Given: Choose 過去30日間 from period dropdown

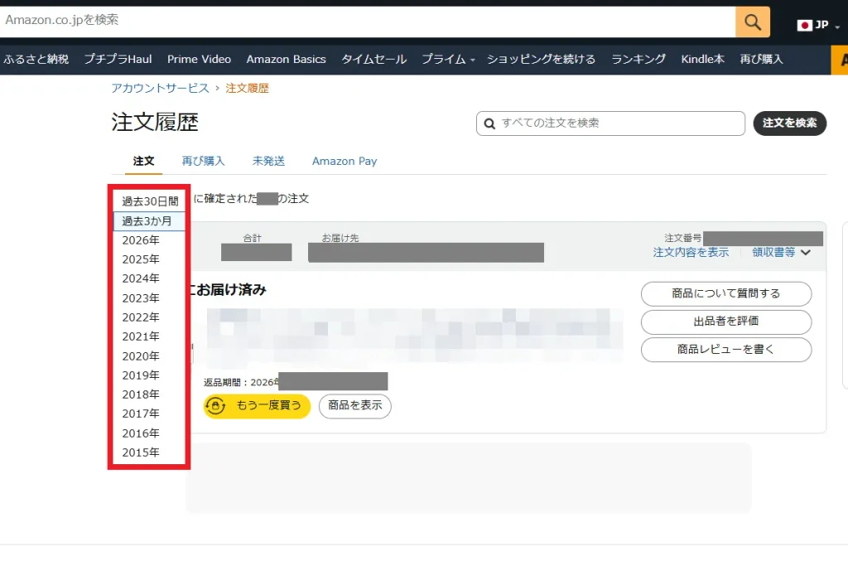Looking at the screenshot, I should (x=149, y=201).
